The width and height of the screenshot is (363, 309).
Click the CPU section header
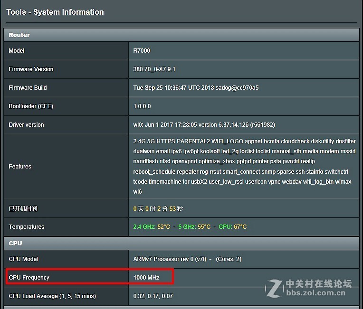point(15,243)
